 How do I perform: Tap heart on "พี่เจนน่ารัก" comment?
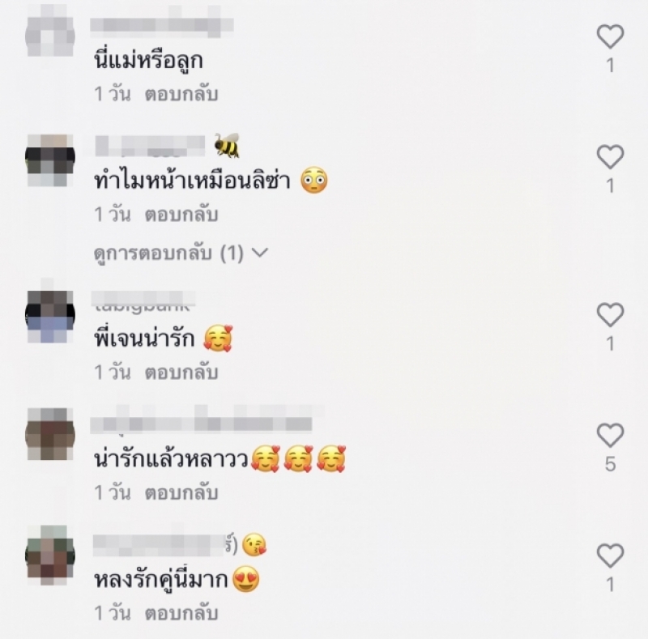[x=610, y=314]
